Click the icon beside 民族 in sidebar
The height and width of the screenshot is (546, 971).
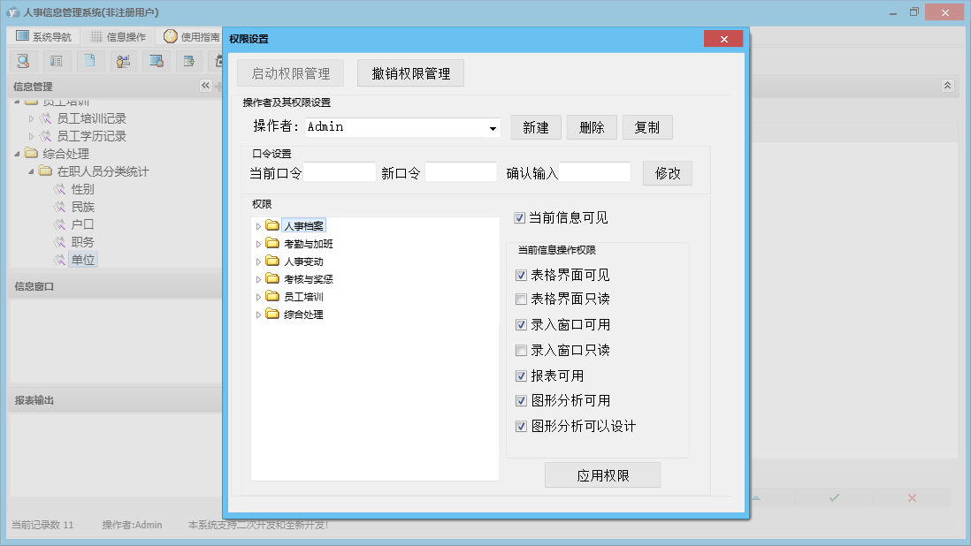point(59,207)
